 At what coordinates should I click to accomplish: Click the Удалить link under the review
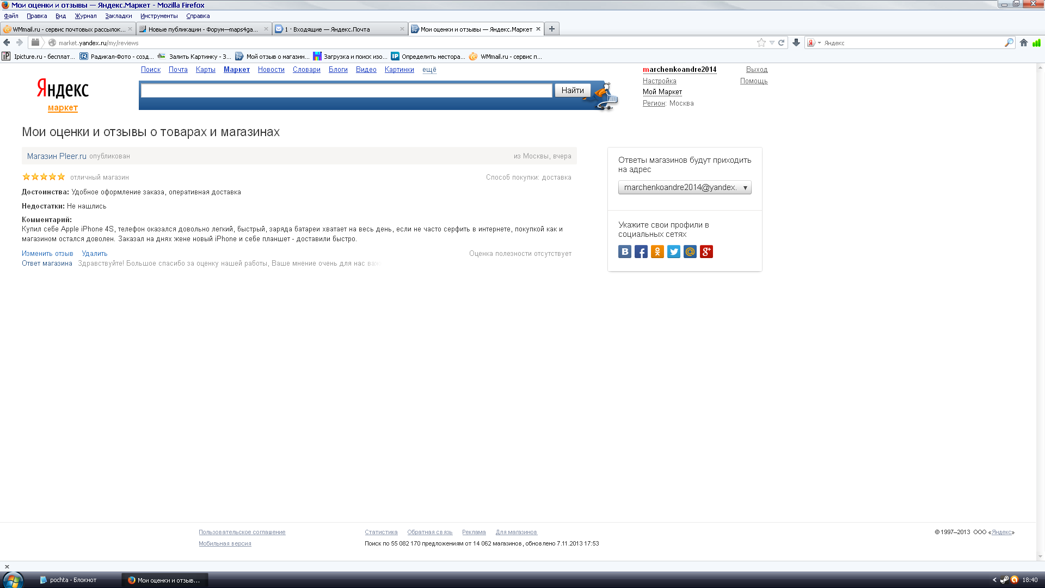point(94,254)
